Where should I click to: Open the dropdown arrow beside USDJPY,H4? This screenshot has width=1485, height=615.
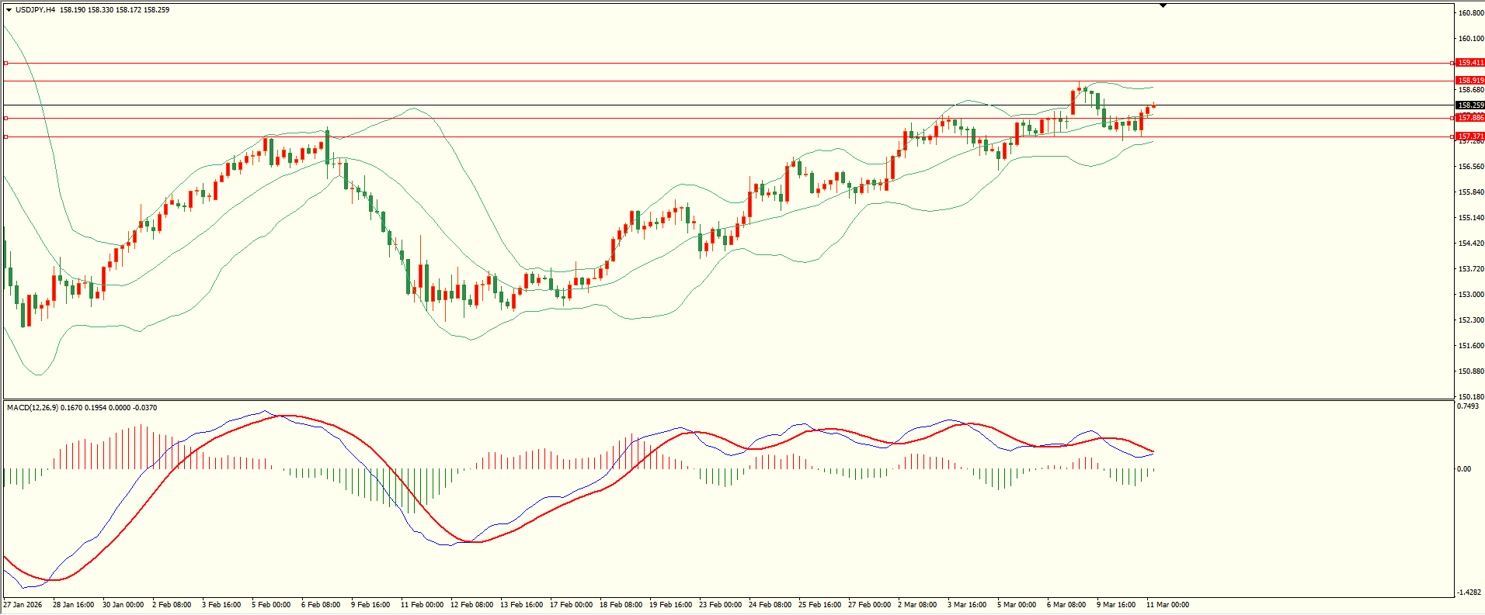pyautogui.click(x=9, y=10)
